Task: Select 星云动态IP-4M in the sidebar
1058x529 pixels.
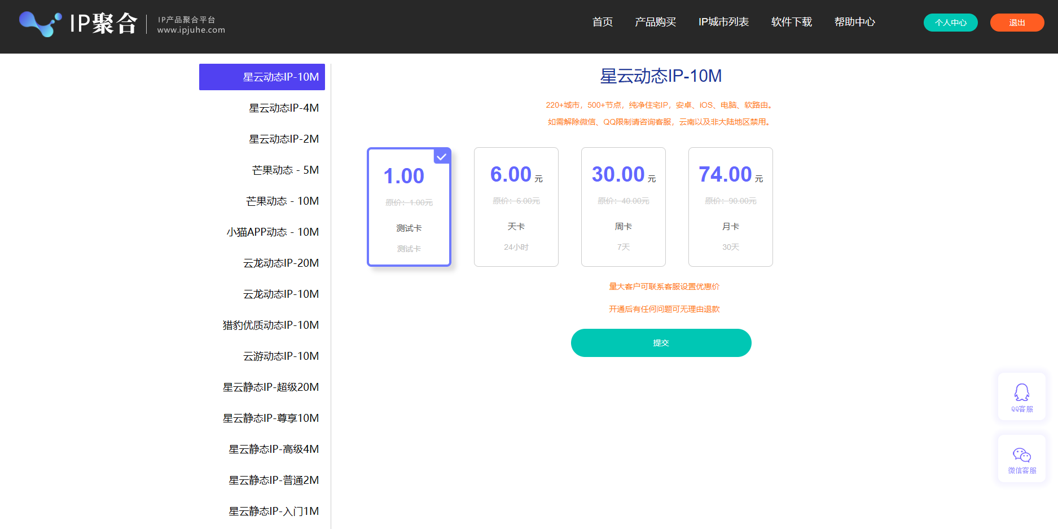Action: point(284,108)
